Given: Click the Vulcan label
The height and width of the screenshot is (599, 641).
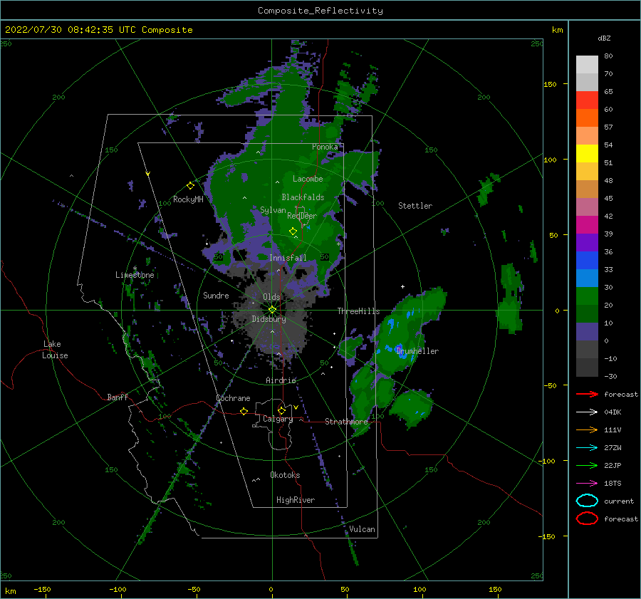Looking at the screenshot, I should coord(362,529).
